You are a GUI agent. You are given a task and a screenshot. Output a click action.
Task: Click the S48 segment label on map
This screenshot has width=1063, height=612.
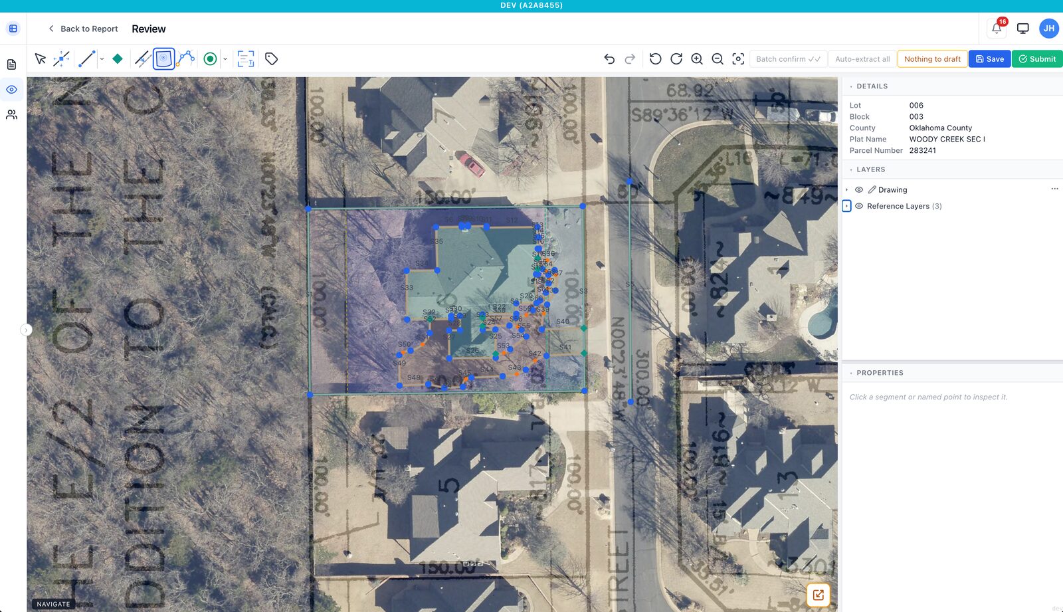[413, 377]
